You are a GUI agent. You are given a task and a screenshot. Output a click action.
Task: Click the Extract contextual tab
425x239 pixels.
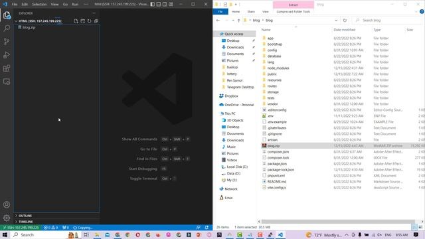294,5
